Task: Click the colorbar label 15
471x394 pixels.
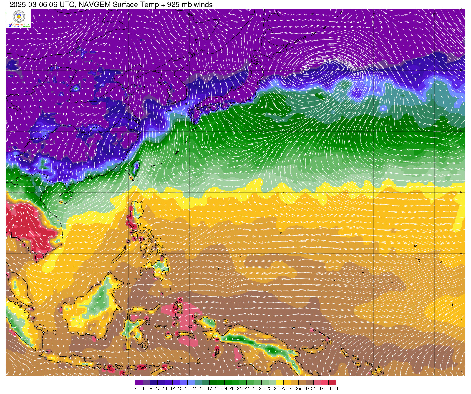Action: tap(195, 388)
